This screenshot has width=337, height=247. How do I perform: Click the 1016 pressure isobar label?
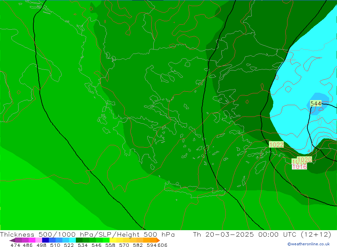pos(299,166)
